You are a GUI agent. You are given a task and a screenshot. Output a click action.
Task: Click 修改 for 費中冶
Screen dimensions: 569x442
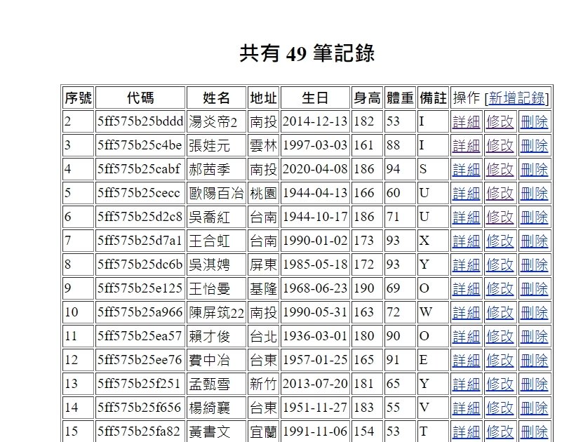[500, 361]
